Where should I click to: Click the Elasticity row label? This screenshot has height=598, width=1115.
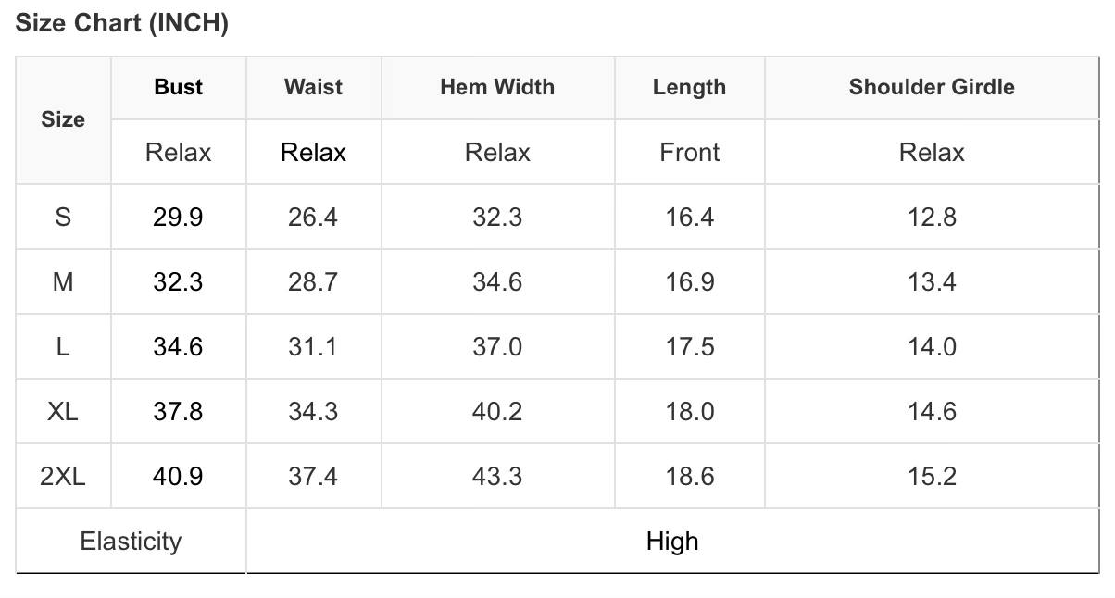[131, 542]
